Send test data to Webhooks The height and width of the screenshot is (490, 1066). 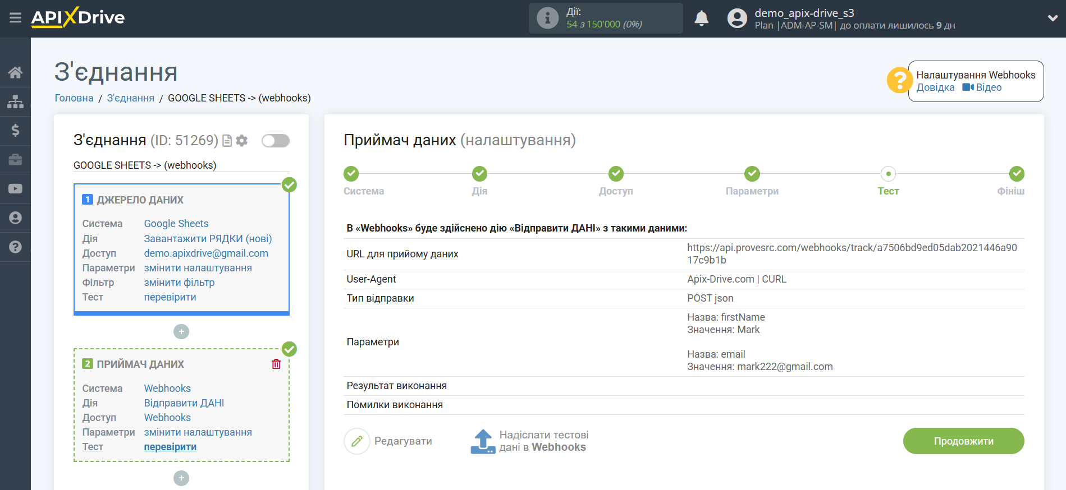coord(529,441)
